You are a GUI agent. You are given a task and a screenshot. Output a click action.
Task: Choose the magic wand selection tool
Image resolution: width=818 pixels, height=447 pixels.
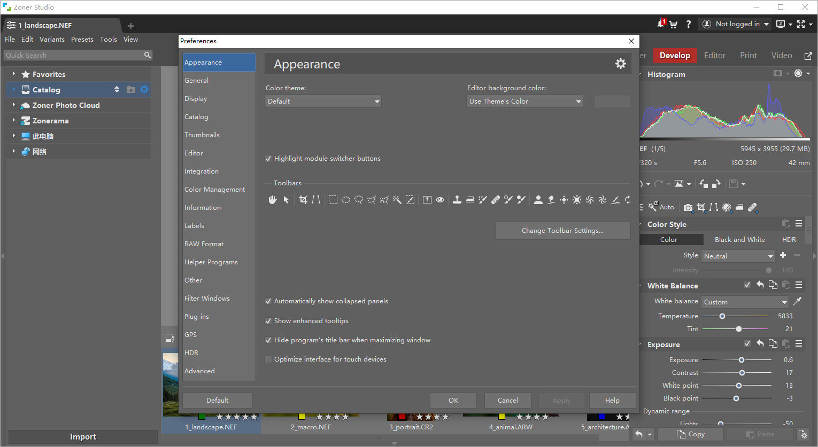(397, 200)
